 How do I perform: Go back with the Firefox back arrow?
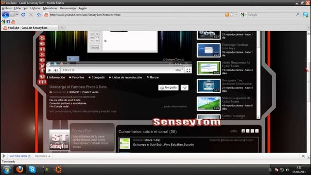[x=5, y=15]
